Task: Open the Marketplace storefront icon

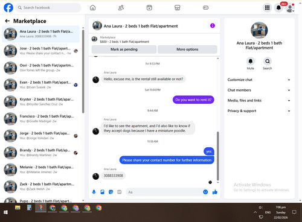Action: (x=178, y=8)
